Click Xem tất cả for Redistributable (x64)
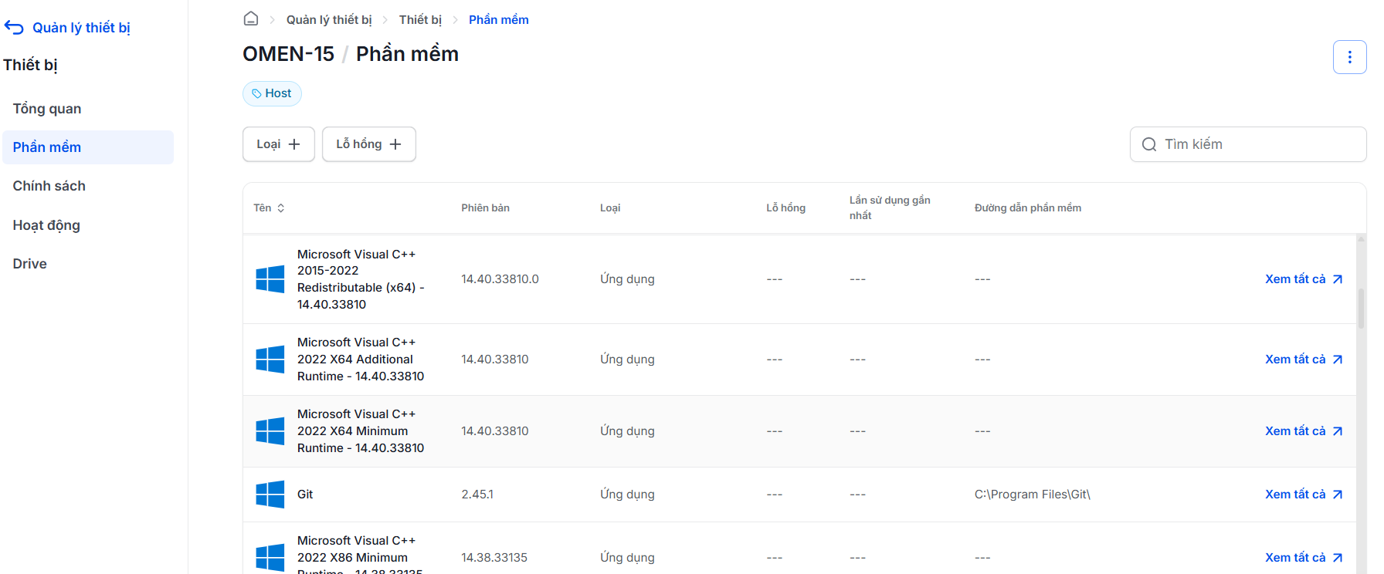The height and width of the screenshot is (574, 1384). coord(1304,279)
